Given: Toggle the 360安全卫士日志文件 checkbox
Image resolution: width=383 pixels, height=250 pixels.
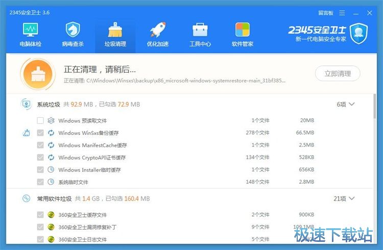Looking at the screenshot, I should coord(40,239).
